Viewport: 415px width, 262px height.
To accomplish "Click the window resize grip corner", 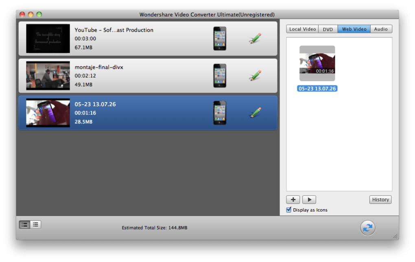I will pos(395,236).
